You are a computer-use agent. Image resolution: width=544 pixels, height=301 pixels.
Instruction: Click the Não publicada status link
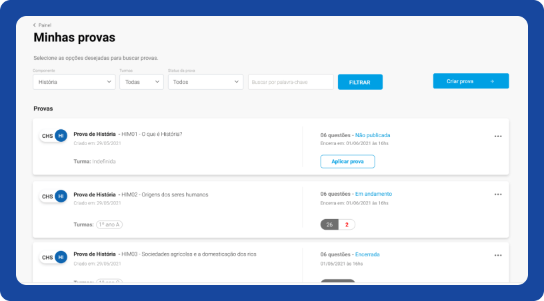[373, 135]
